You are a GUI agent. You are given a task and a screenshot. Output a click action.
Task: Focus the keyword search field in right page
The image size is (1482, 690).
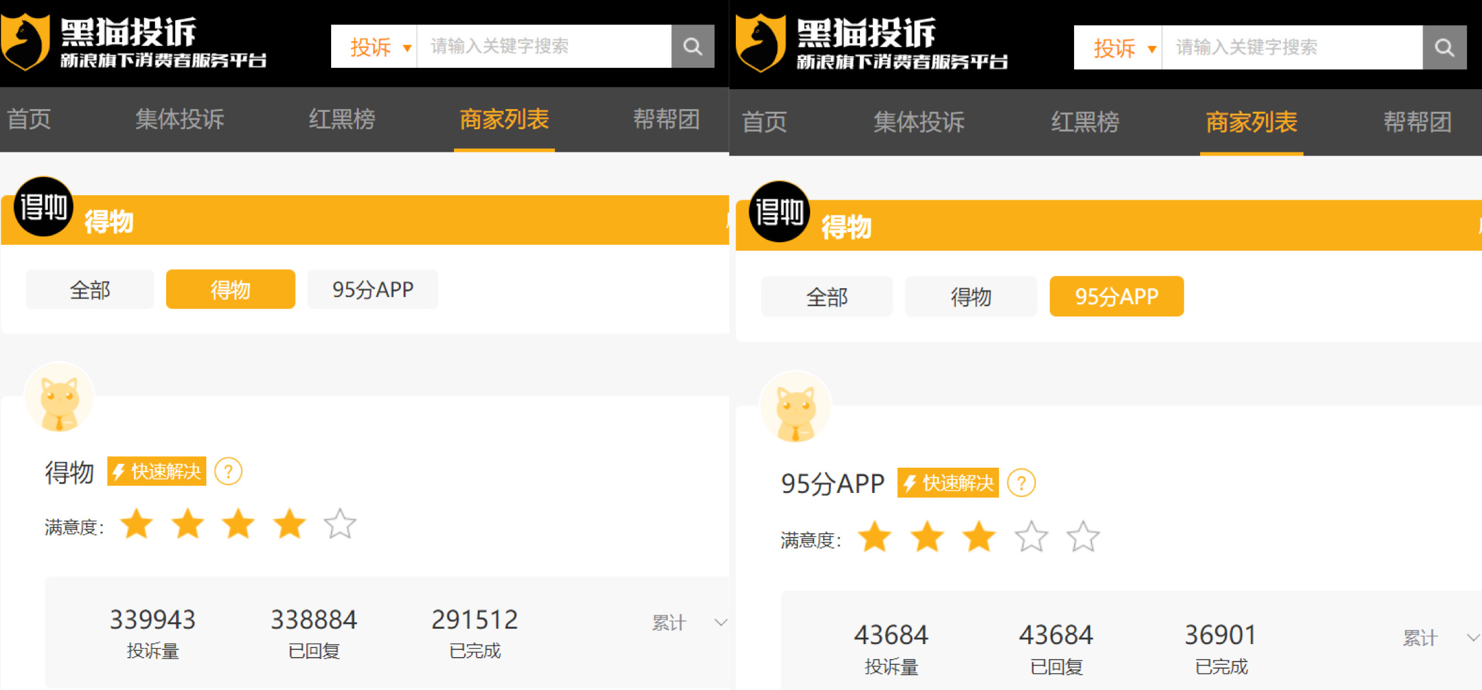point(1293,48)
